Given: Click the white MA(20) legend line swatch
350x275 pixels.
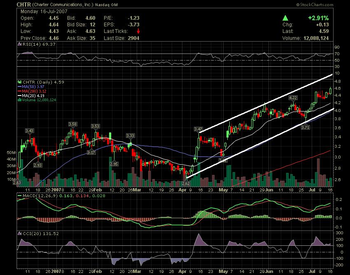Looking at the screenshot, I should (x=20, y=96).
